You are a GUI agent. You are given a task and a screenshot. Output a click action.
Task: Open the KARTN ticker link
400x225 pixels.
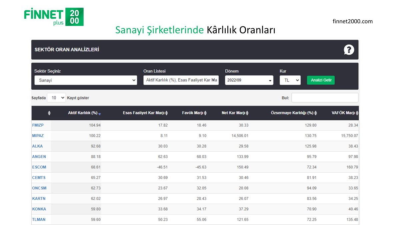pos(39,198)
